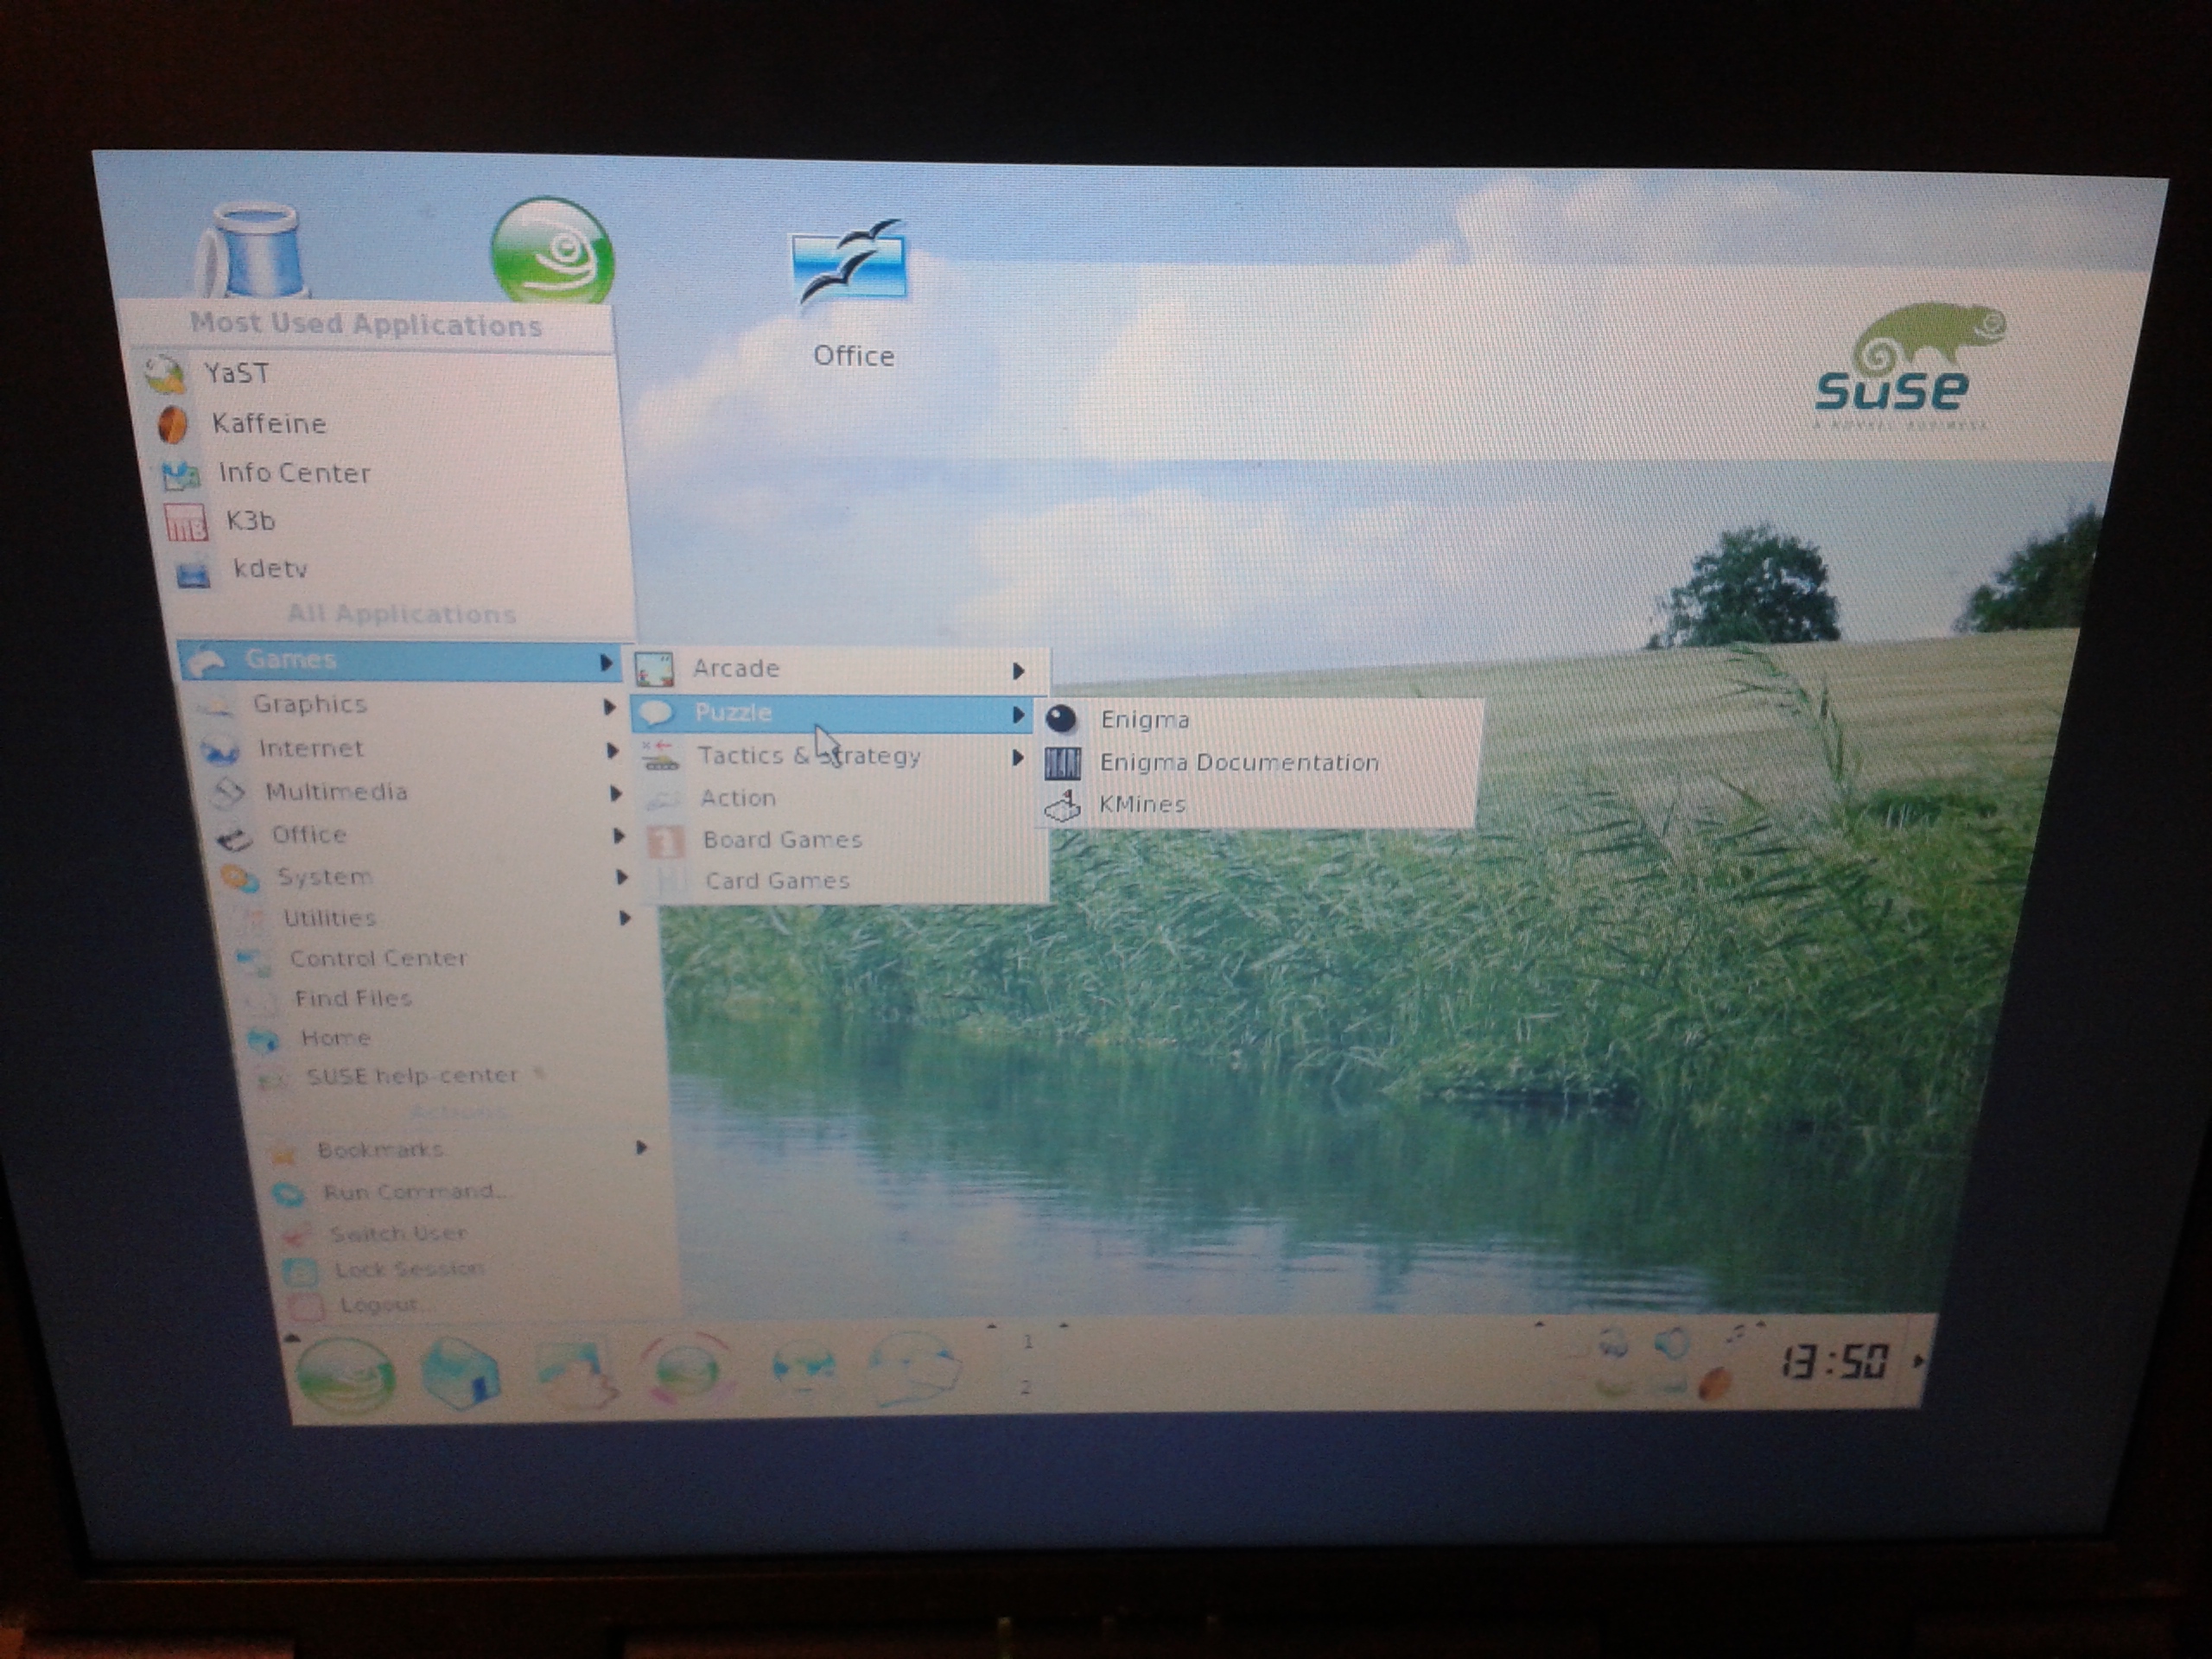
Task: Click the 13:50 panel clock
Action: (1835, 1362)
